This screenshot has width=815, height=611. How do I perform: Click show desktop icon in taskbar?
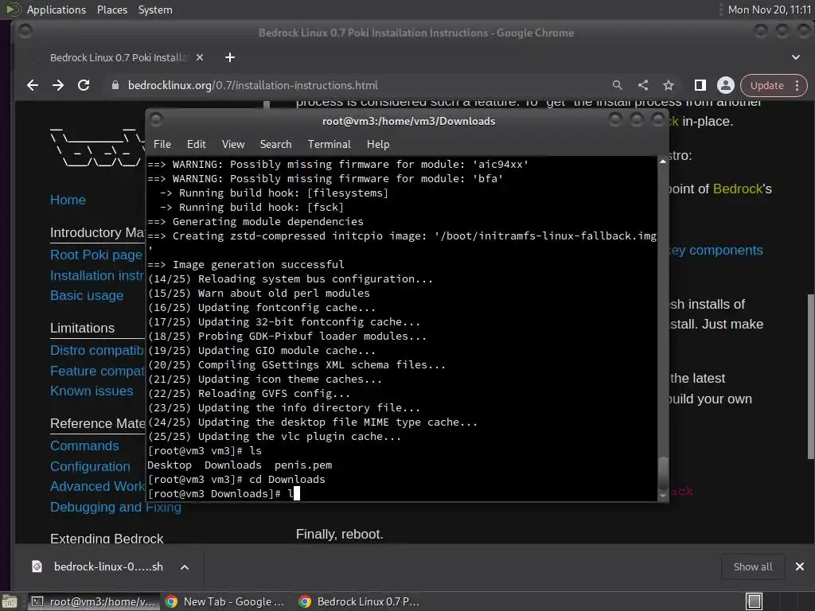tap(10, 601)
